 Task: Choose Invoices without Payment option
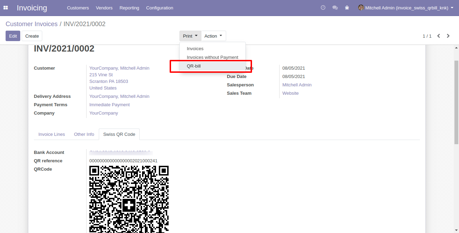point(213,57)
